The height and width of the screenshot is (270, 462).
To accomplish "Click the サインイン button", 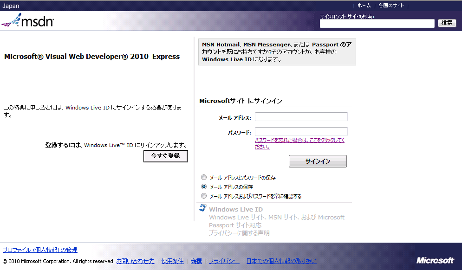I will tap(318, 161).
